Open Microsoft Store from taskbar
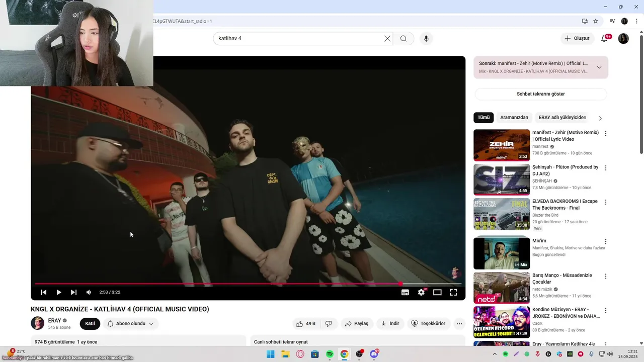The width and height of the screenshot is (644, 362). [x=315, y=354]
